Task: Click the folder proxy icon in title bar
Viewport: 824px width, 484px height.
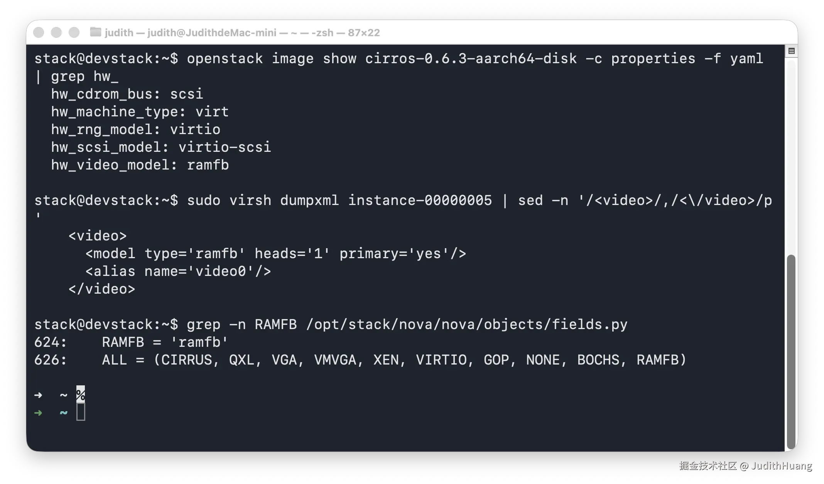Action: (95, 32)
